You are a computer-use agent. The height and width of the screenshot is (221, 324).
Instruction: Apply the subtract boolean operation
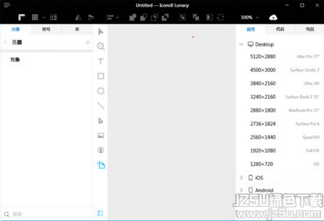pos(144,17)
